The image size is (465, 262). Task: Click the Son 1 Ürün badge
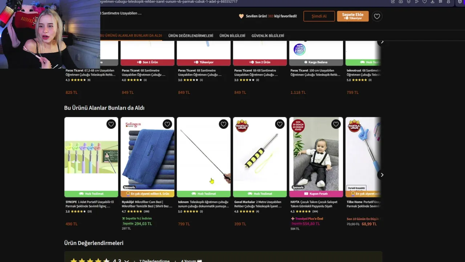click(147, 62)
